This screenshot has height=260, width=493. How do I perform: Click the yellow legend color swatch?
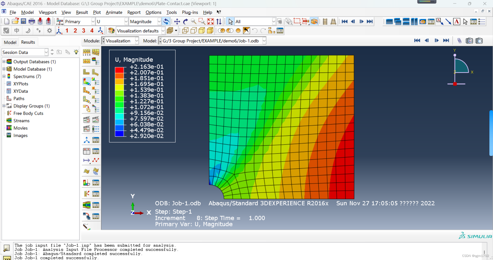click(x=119, y=87)
